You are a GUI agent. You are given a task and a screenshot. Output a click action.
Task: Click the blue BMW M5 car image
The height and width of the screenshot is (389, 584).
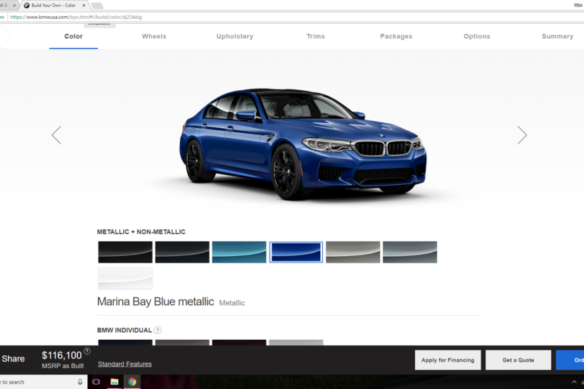click(x=303, y=144)
